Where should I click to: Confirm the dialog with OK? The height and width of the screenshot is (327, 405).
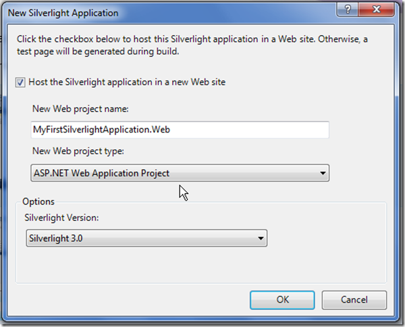(x=282, y=300)
